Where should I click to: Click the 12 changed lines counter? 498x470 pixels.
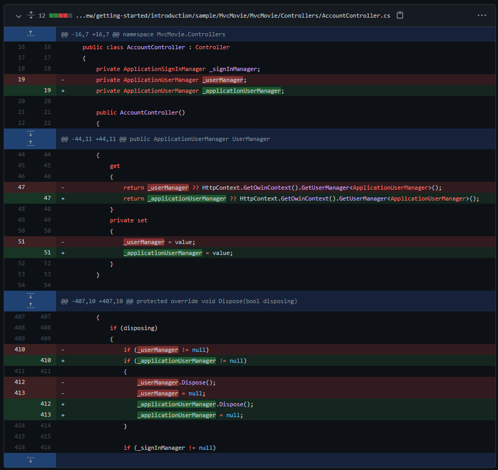[41, 15]
